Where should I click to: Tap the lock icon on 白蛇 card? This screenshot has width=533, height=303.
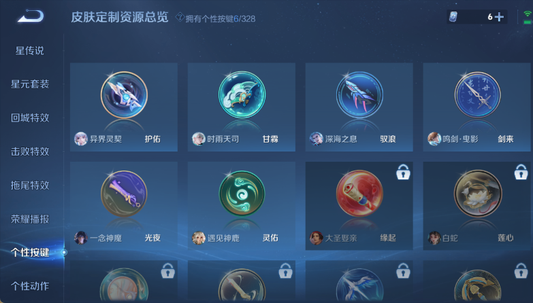click(521, 172)
